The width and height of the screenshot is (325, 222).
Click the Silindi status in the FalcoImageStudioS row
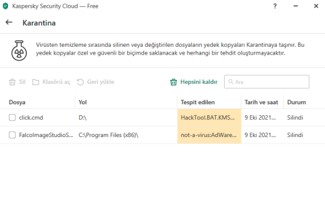click(x=295, y=135)
